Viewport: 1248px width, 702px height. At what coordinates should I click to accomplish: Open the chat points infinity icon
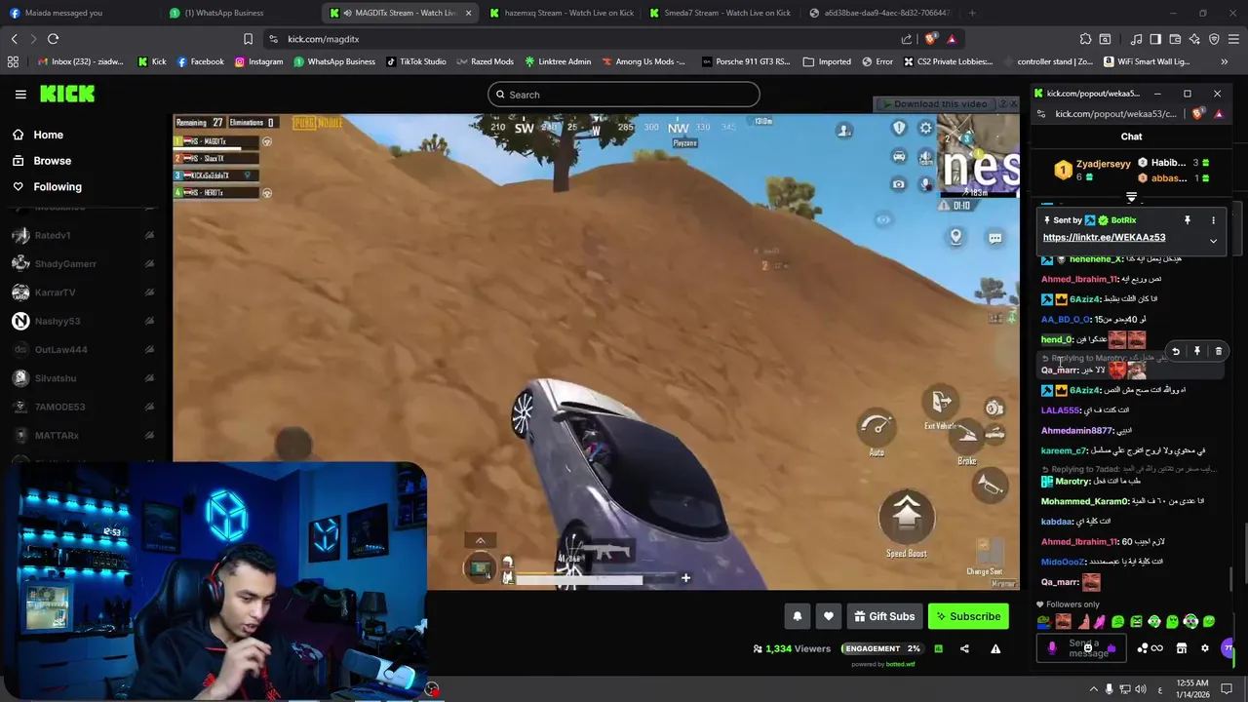pyautogui.click(x=1156, y=648)
